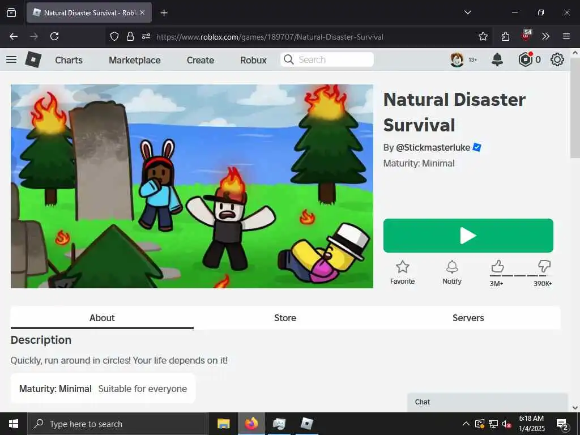Switch to the Store tab
580x435 pixels.
tap(285, 318)
